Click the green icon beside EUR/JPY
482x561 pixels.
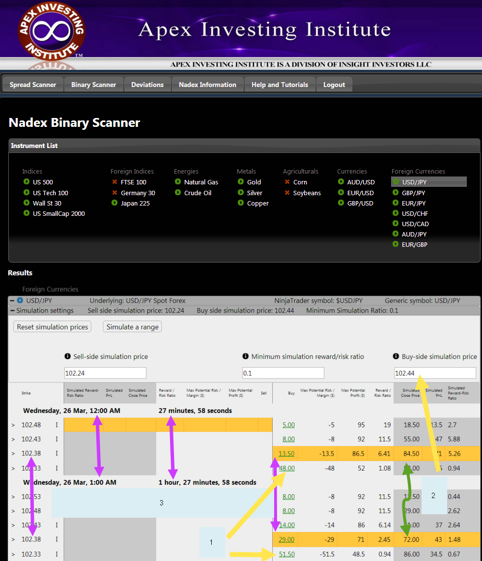396,203
